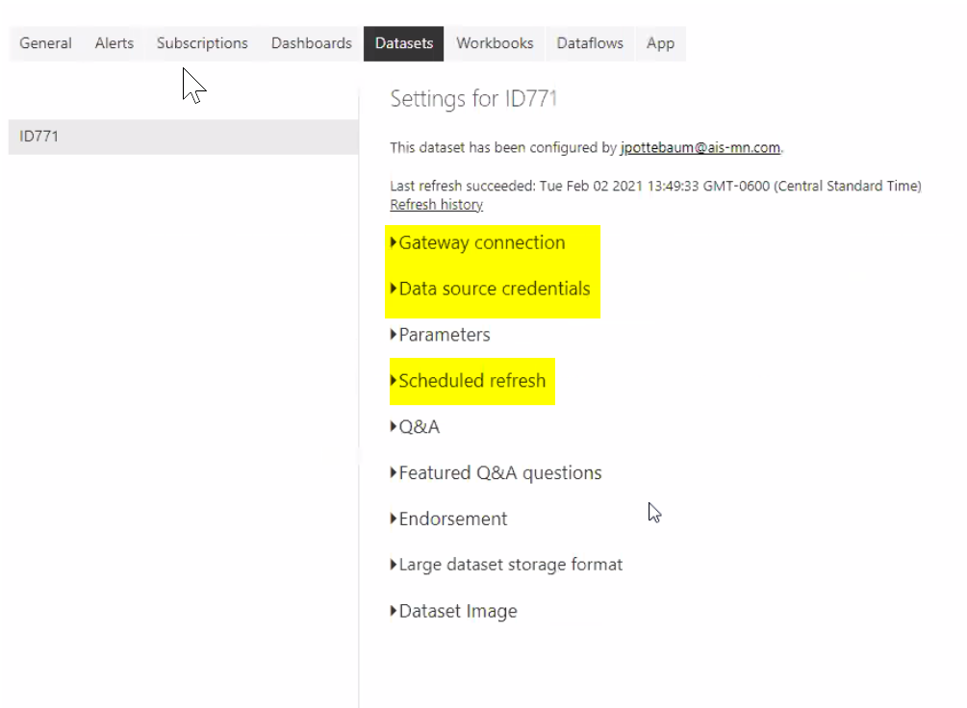Open the Workbooks tab
This screenshot has height=708, width=967.
pyautogui.click(x=495, y=44)
